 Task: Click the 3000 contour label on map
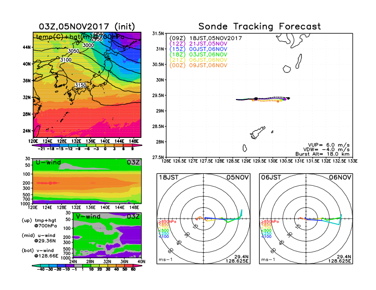point(88,45)
